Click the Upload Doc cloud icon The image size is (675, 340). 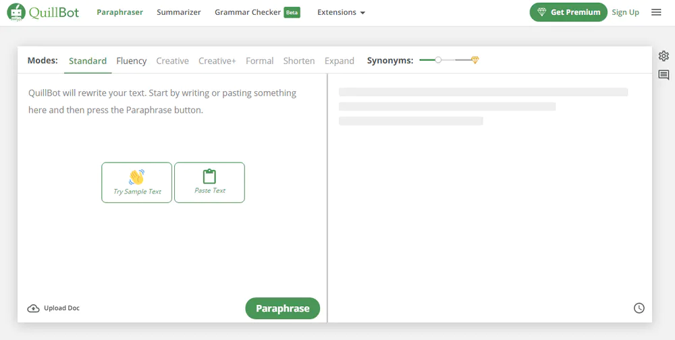click(34, 308)
